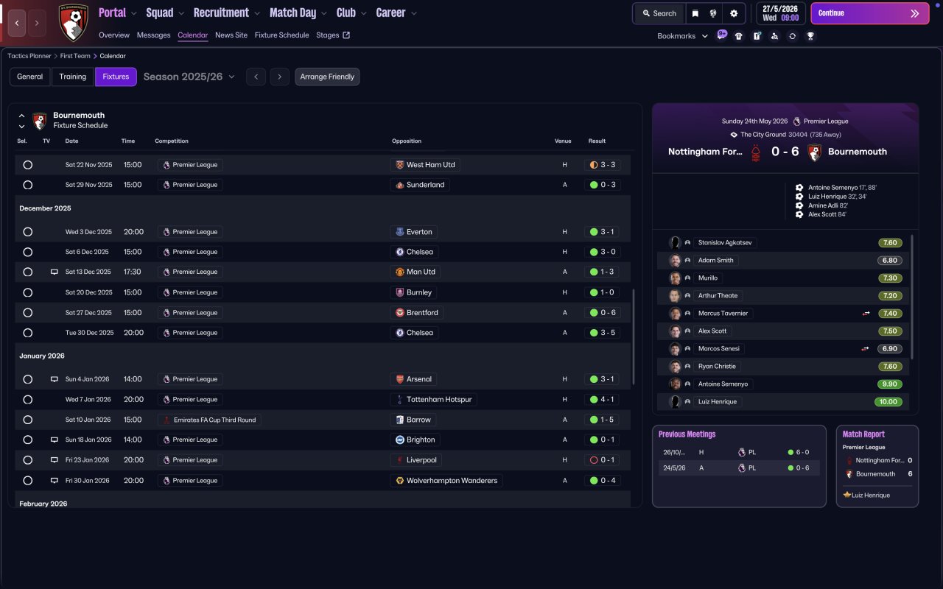Click the TV icon on the Man Utd row
The width and height of the screenshot is (943, 589).
54,272
